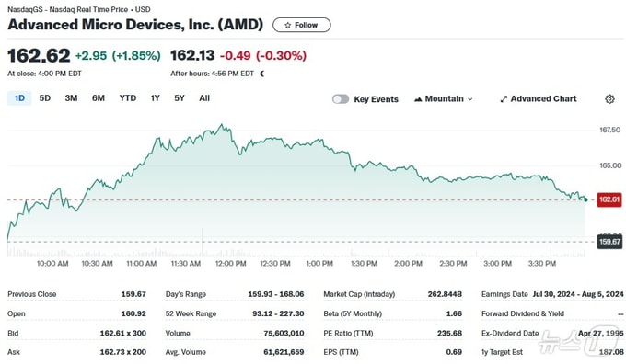Click the chevron beside Mountain

469,99
